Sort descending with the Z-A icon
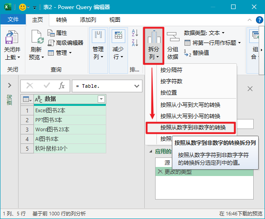265x219 pixels. tap(135, 43)
